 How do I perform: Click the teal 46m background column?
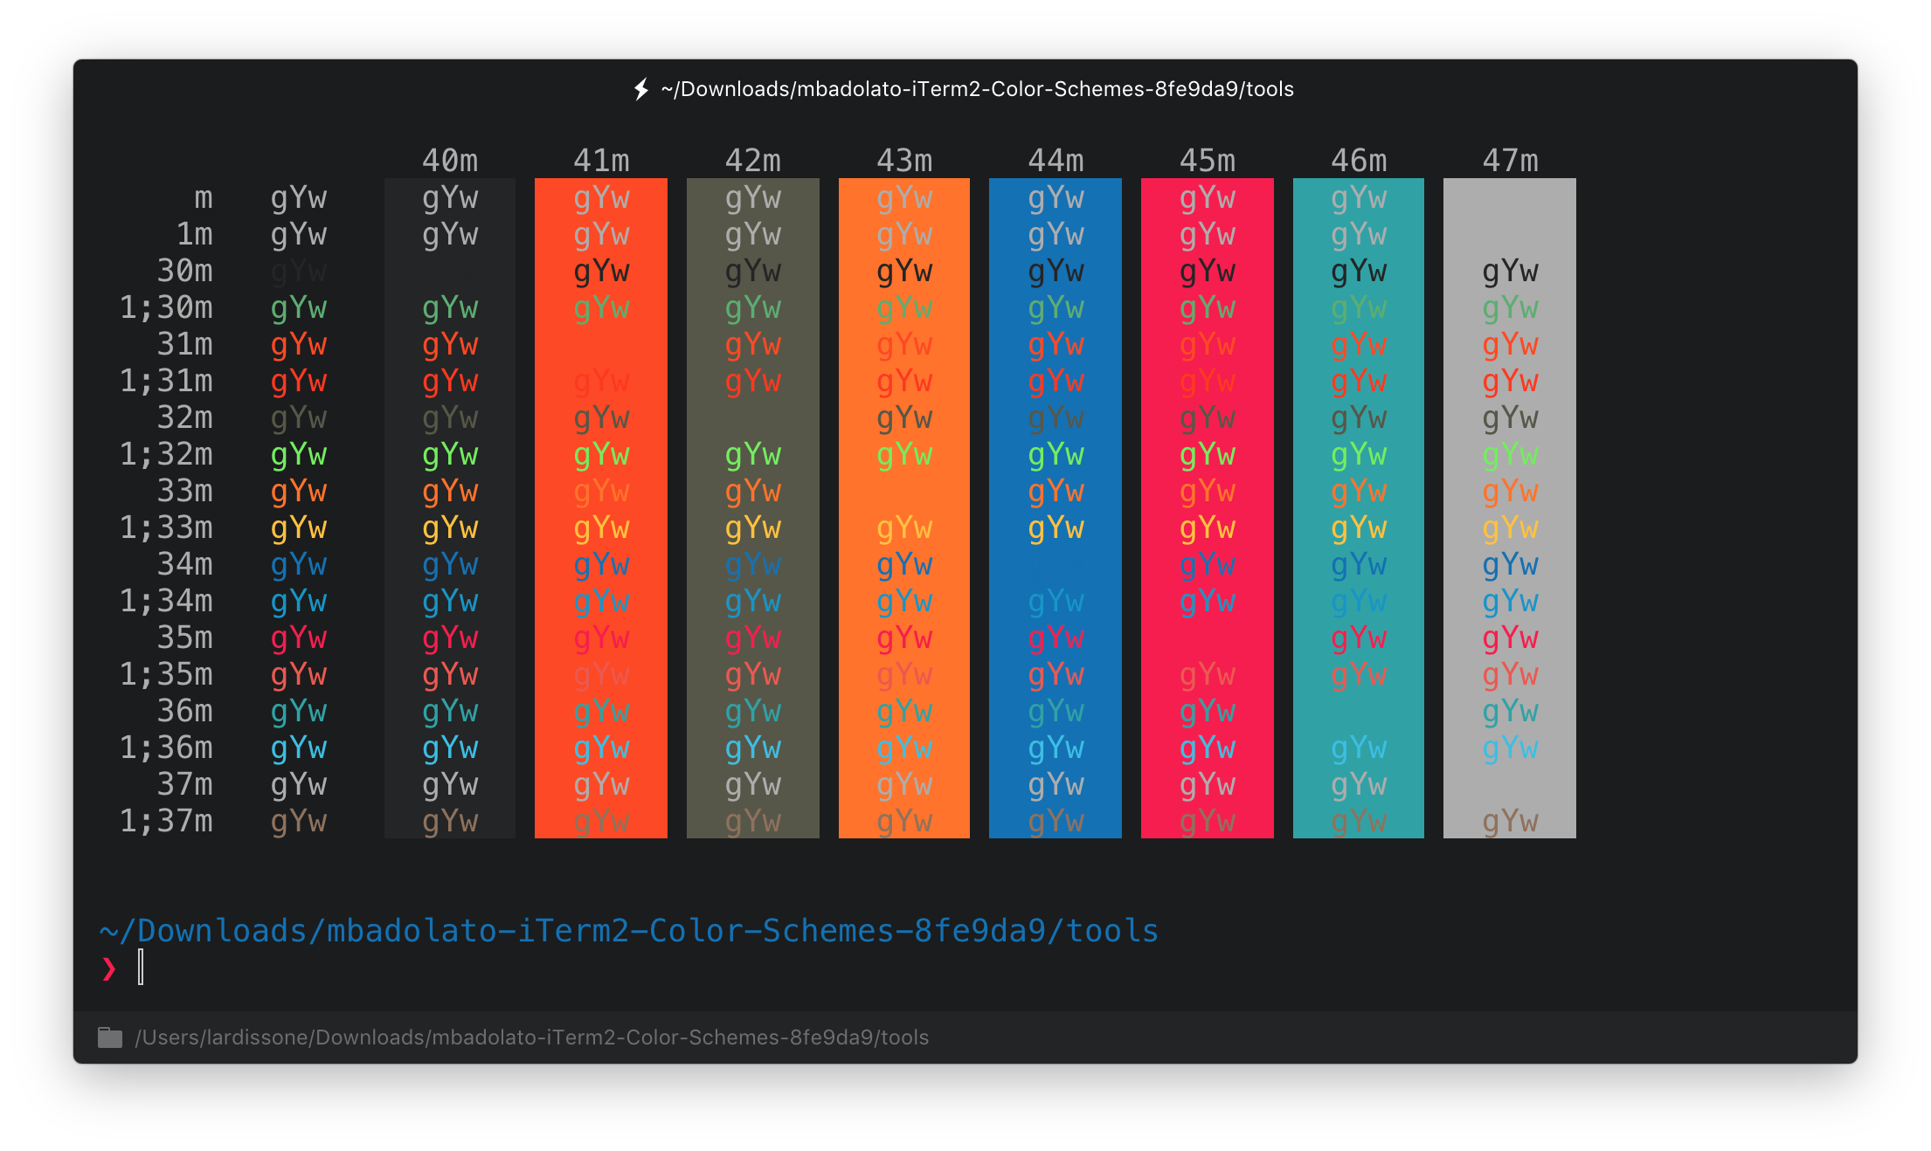click(1359, 712)
